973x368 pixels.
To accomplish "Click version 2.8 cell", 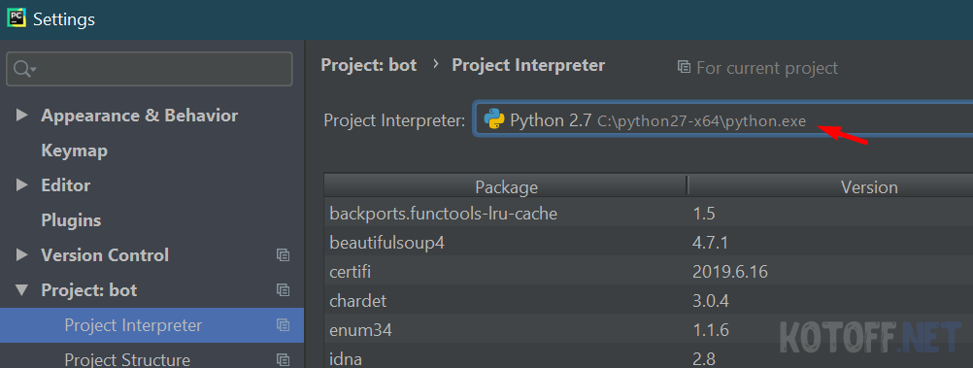I will [704, 358].
